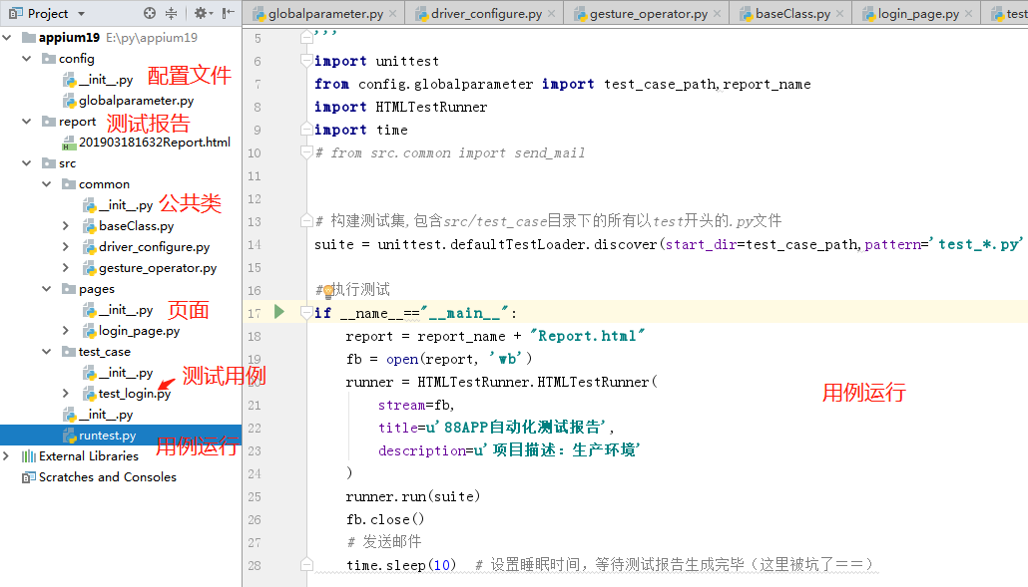Hide the Project tool window

pyautogui.click(x=228, y=13)
